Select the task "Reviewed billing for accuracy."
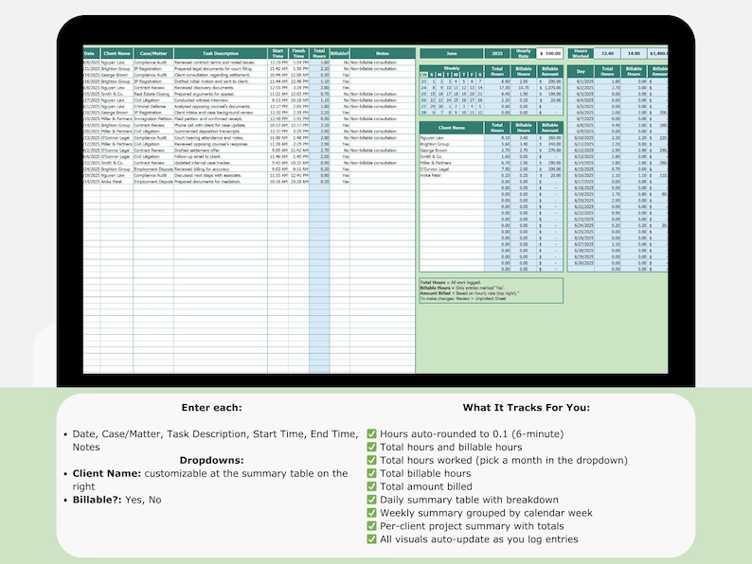 221,168
